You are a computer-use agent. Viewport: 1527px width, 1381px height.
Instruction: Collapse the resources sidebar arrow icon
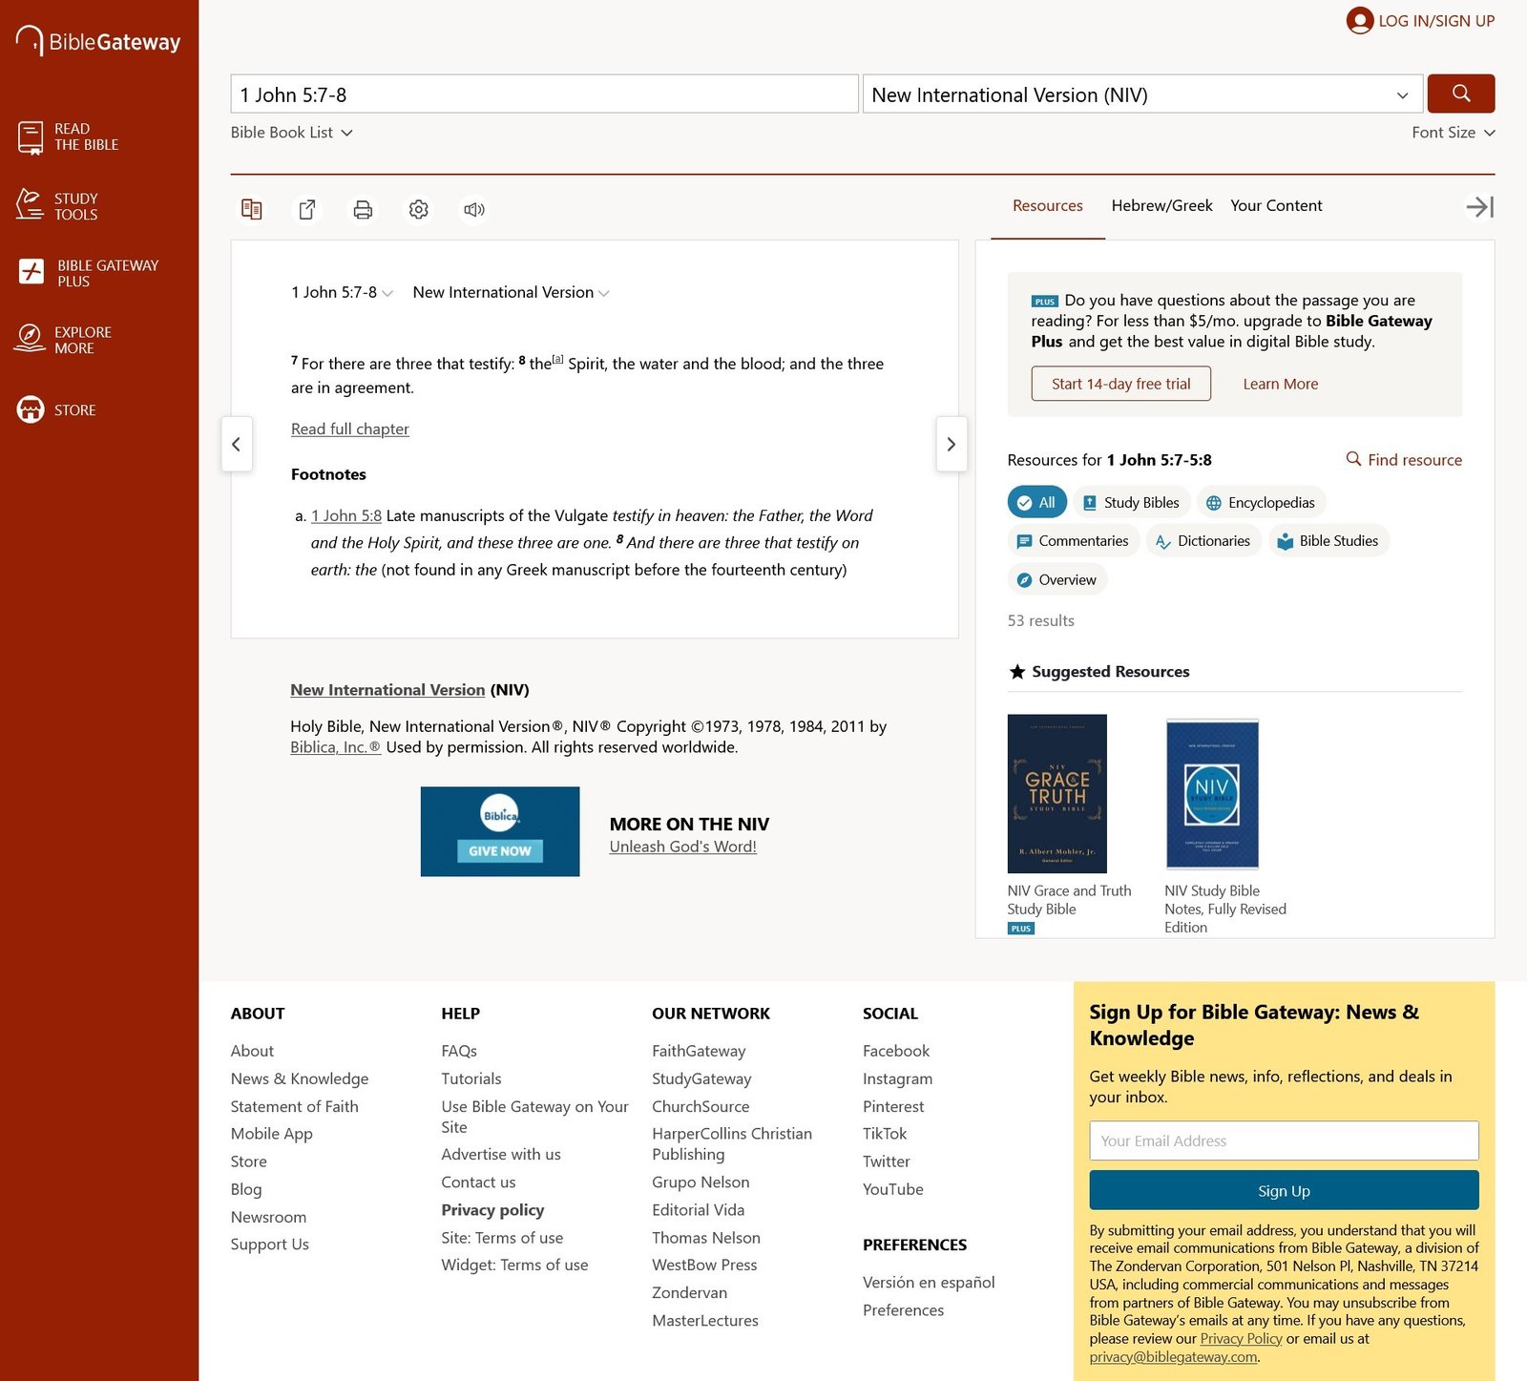pos(1479,206)
